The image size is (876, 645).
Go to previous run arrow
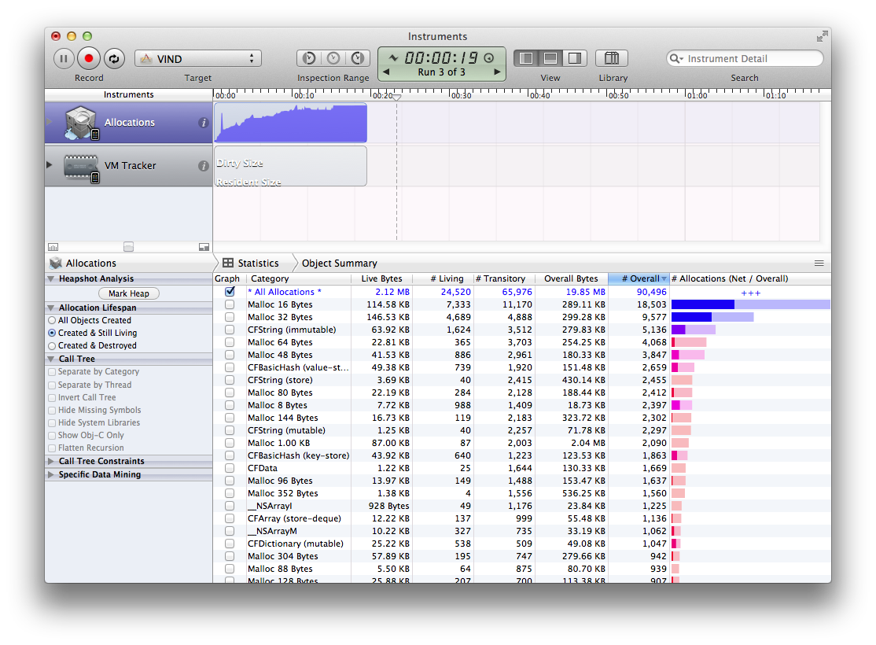pyautogui.click(x=386, y=72)
